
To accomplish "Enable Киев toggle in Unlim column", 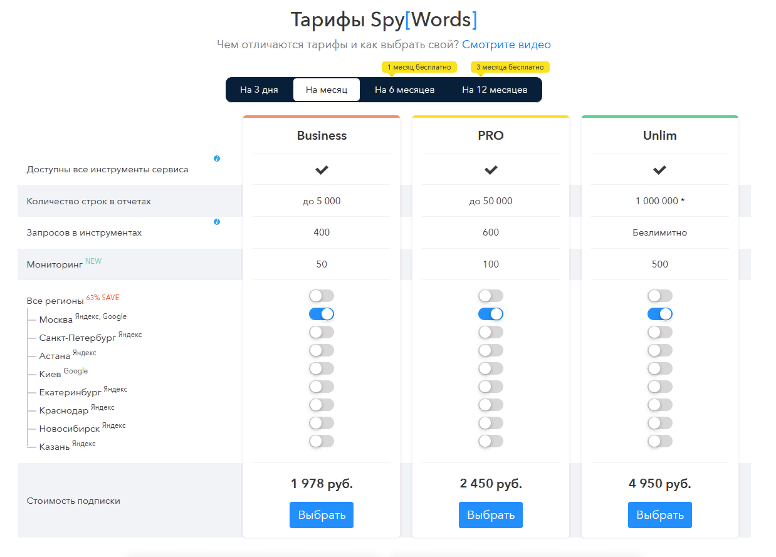I will pos(660,368).
